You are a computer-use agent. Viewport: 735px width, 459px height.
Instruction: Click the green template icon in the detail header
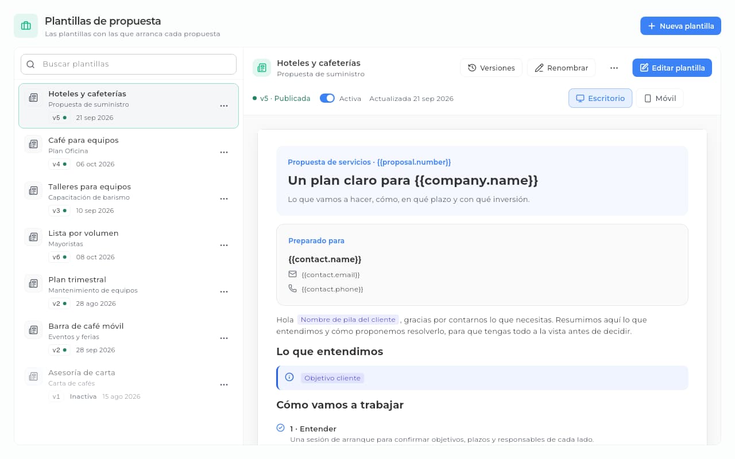point(262,68)
